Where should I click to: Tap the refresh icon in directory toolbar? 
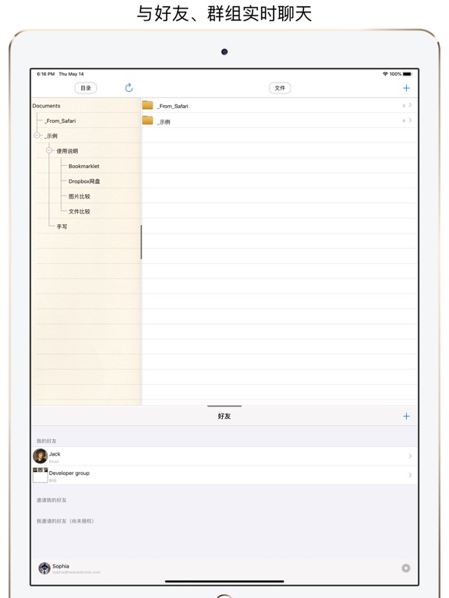pos(129,88)
